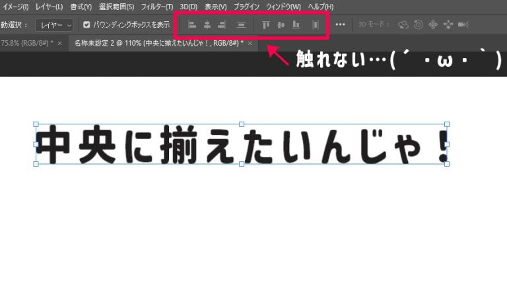Screen dimensions: 507x283
Task: Toggle the バウンディングボックスを表示 checkbox
Action: coord(86,24)
